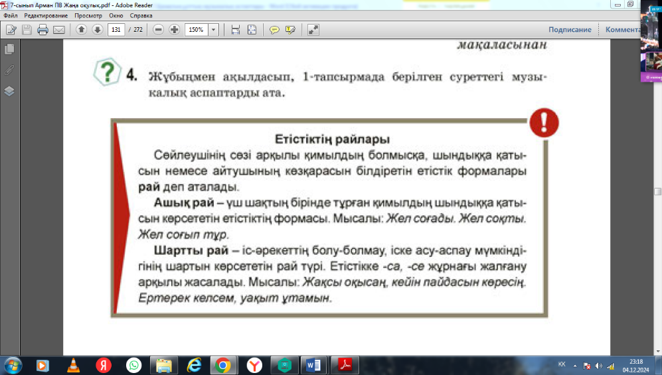
Task: Click the fit width scrolling icon
Action: pyautogui.click(x=236, y=29)
